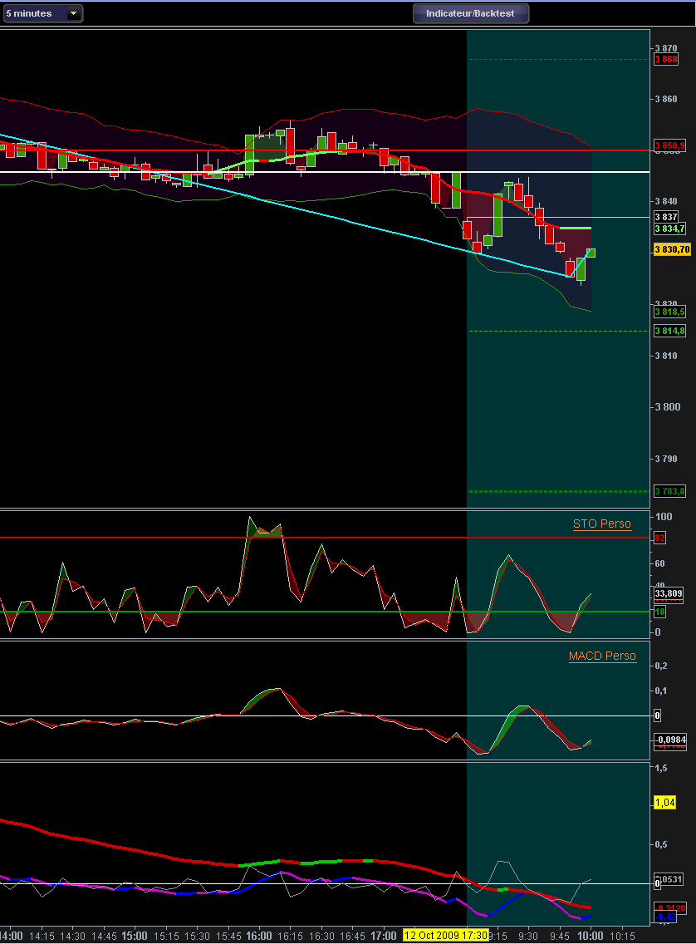Select the 3 834,7 green price label
Viewport: 696px width, 944px height.
point(669,229)
